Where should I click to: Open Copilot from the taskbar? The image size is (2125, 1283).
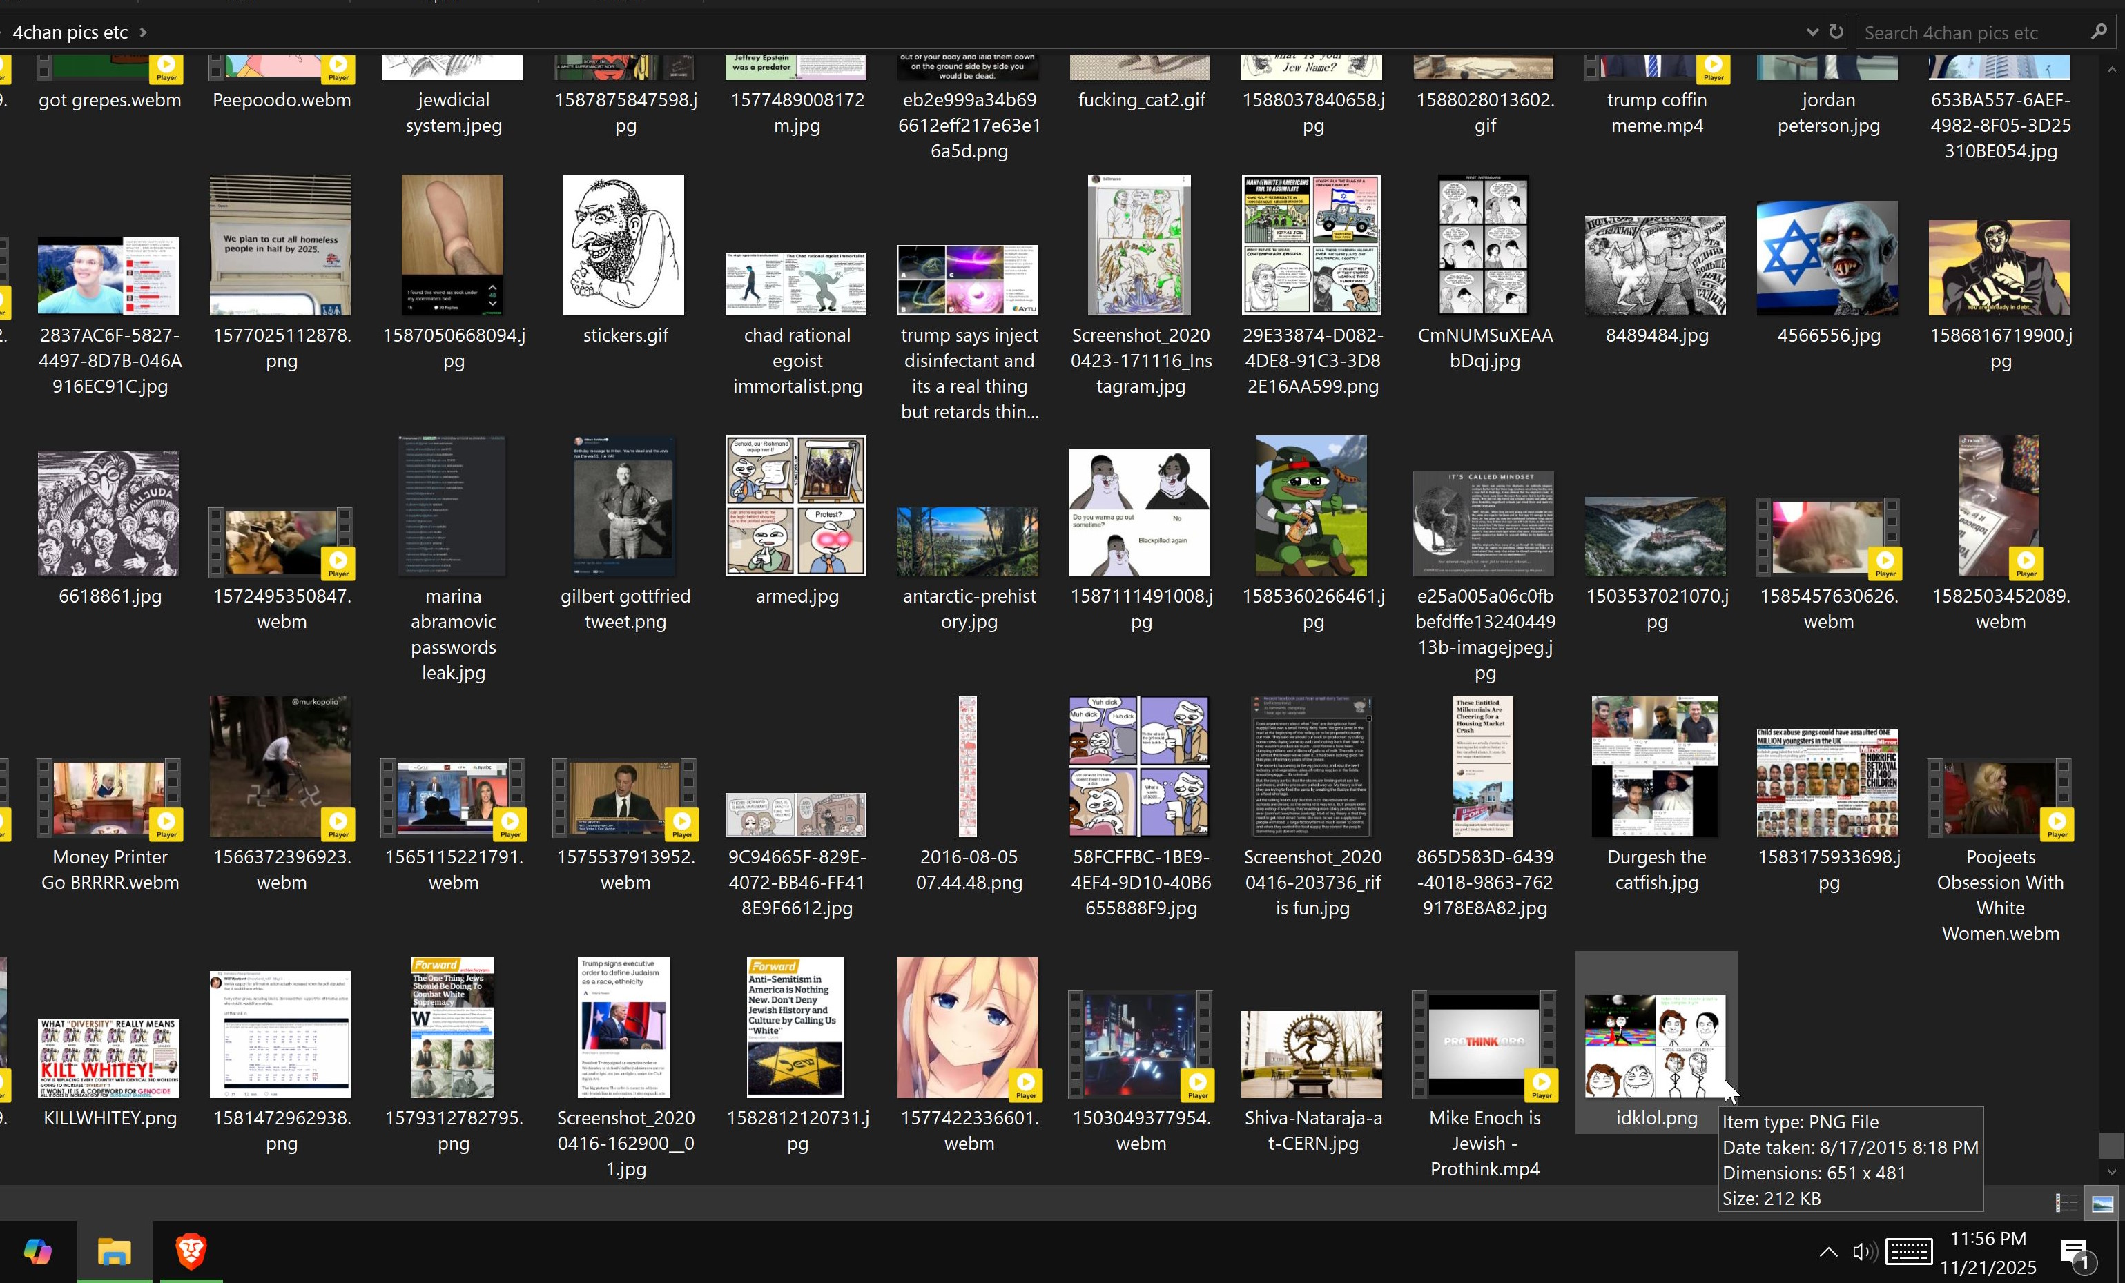click(38, 1251)
